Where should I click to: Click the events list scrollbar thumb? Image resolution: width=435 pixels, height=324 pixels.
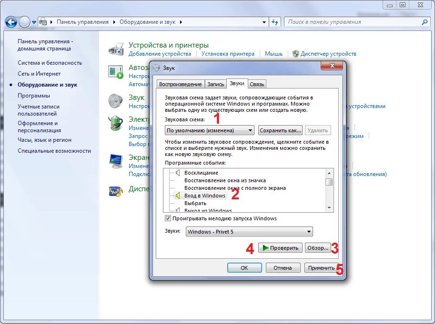329,182
